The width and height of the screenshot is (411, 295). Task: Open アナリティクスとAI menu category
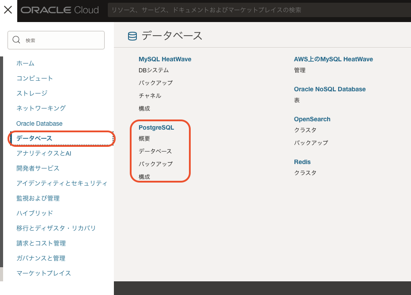pos(44,153)
